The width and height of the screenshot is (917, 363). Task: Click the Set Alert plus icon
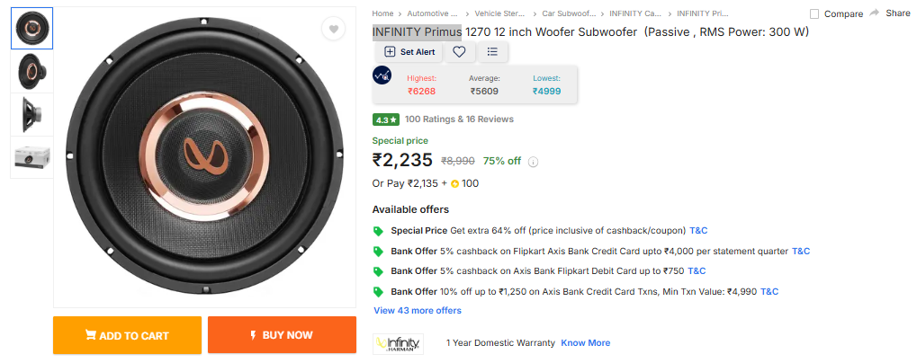pyautogui.click(x=390, y=52)
